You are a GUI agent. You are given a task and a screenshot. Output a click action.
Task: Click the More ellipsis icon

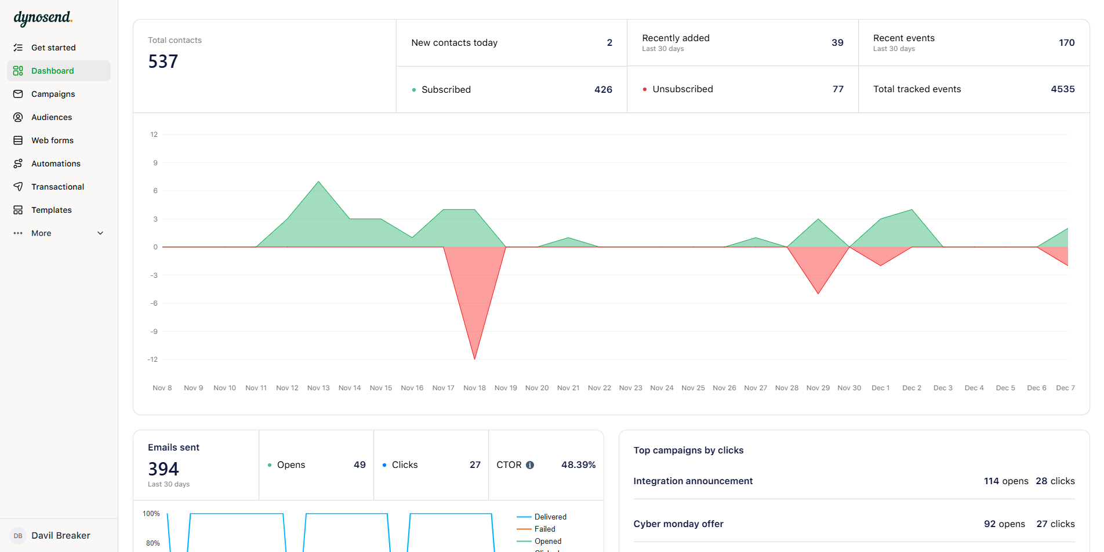[x=18, y=233]
